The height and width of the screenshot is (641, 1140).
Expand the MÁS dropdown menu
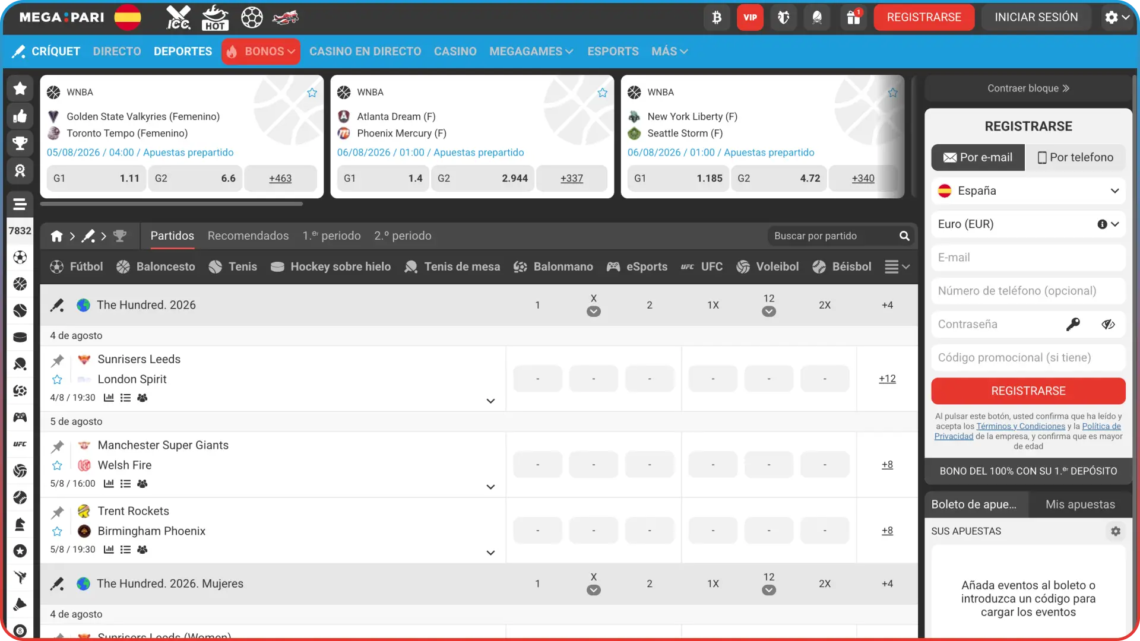[670, 52]
